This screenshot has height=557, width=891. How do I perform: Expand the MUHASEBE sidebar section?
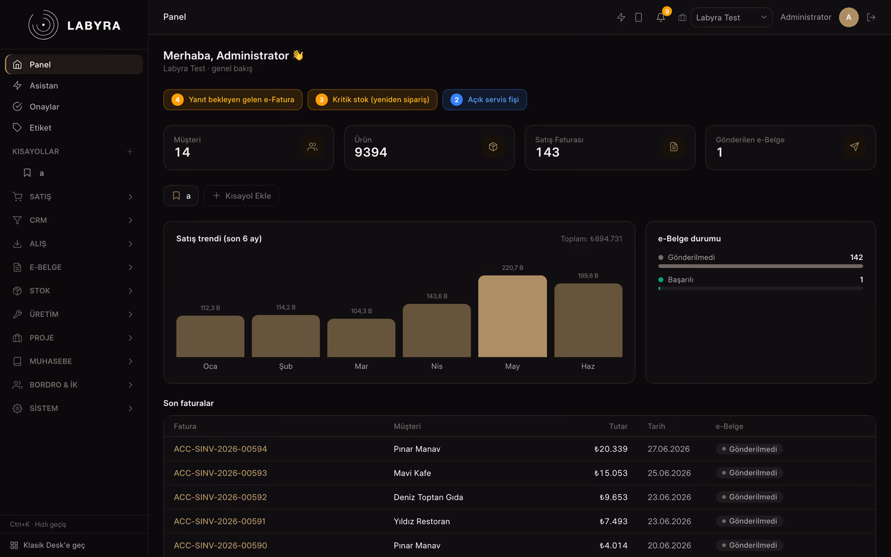coord(74,361)
